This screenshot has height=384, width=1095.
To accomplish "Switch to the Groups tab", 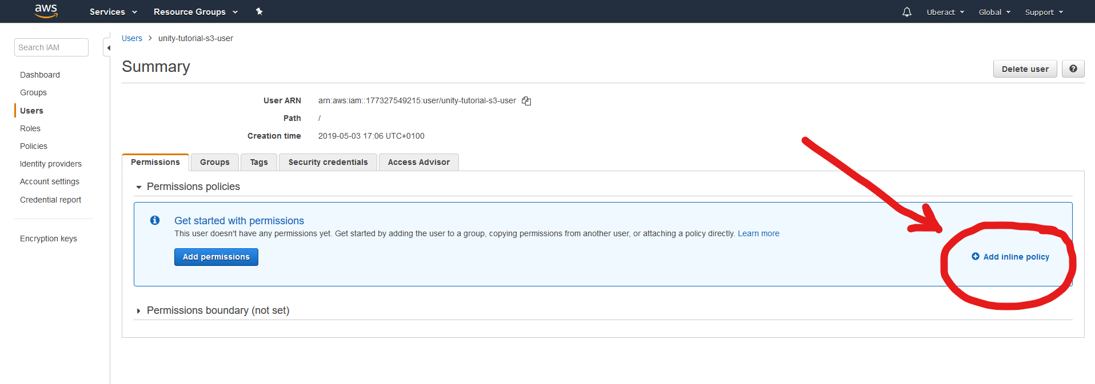I will pos(215,162).
